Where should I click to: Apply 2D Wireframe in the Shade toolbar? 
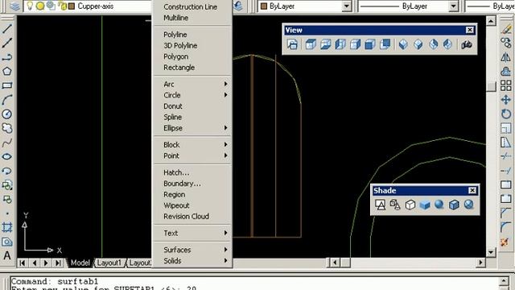[x=381, y=205]
